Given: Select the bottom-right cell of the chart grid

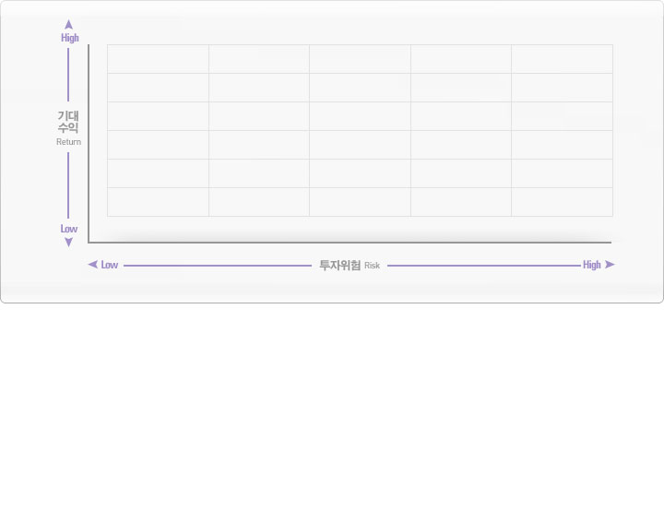Looking at the screenshot, I should coord(562,202).
